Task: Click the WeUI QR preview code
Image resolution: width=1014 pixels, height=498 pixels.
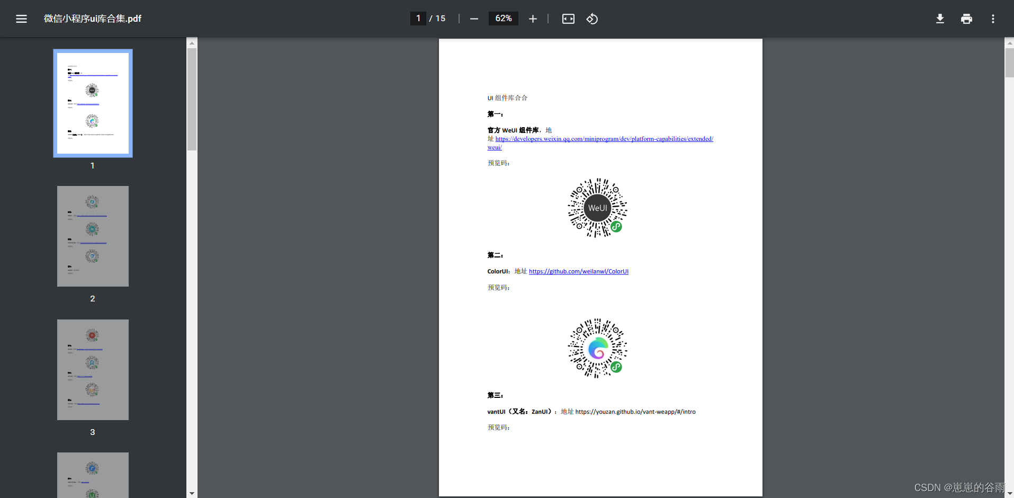Action: [x=598, y=208]
